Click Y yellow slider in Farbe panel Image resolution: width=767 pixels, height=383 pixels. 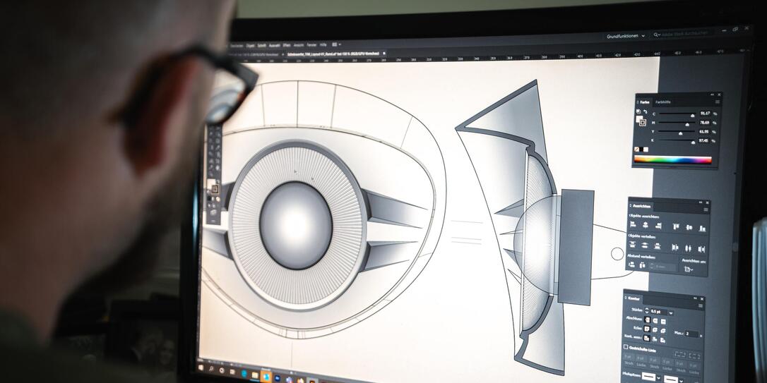click(677, 132)
